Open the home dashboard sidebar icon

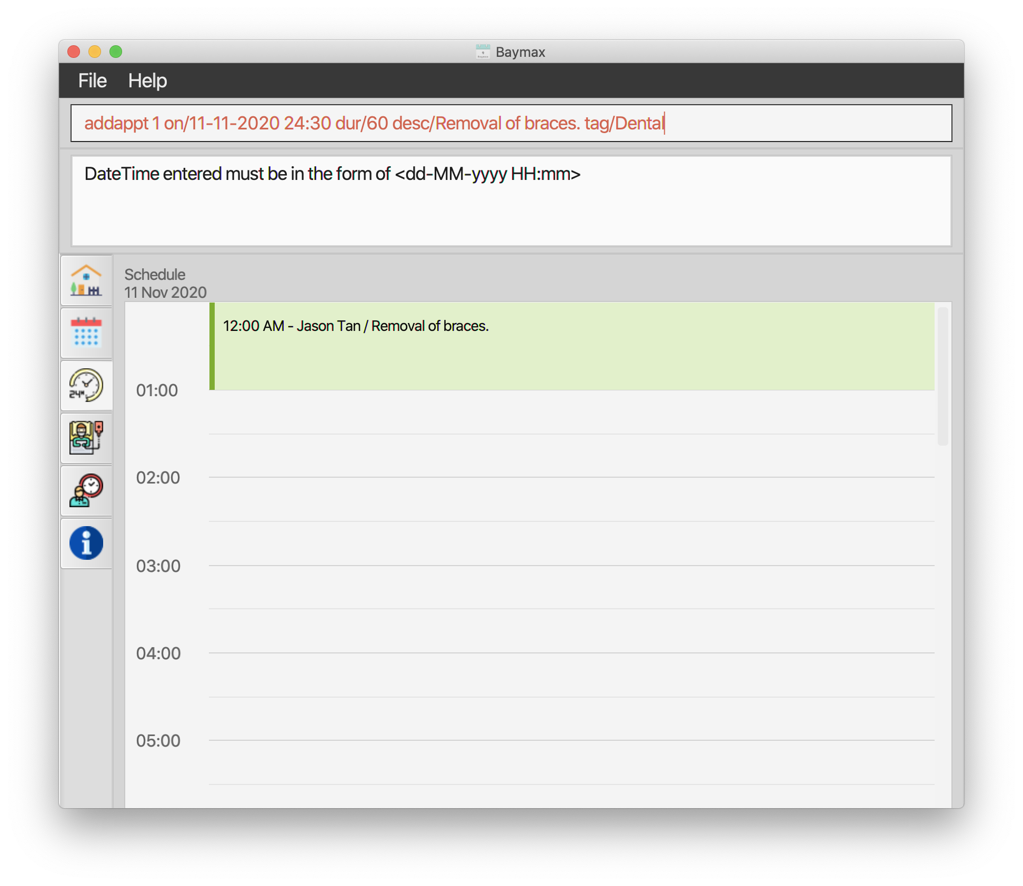pos(86,280)
